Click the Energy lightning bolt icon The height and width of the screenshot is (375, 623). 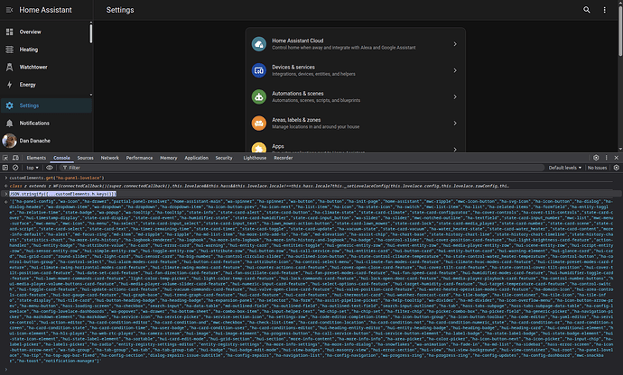click(10, 85)
